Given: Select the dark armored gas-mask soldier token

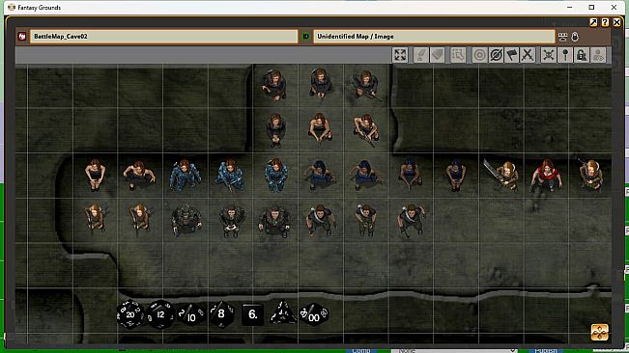Looking at the screenshot, I should tap(186, 220).
